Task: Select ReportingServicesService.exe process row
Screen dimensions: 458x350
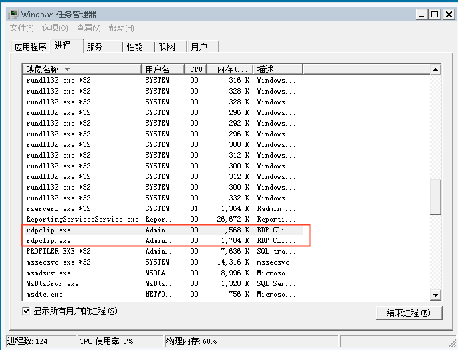Action: 82,219
